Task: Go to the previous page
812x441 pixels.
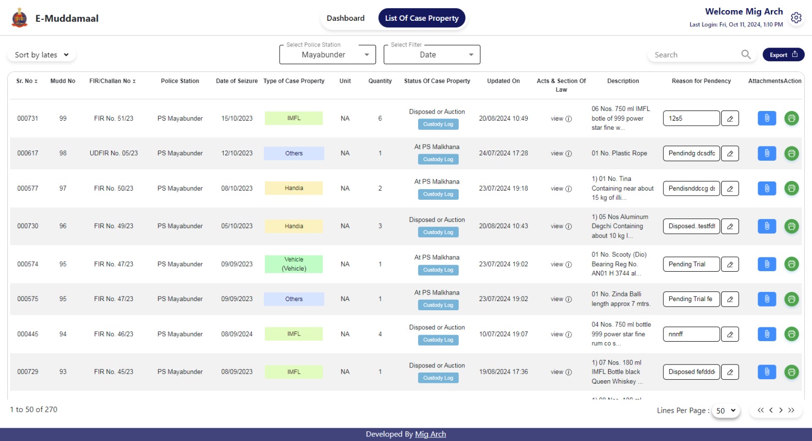Action: pyautogui.click(x=771, y=410)
